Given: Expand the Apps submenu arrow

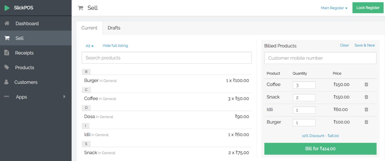Looking at the screenshot, I should [64, 97].
